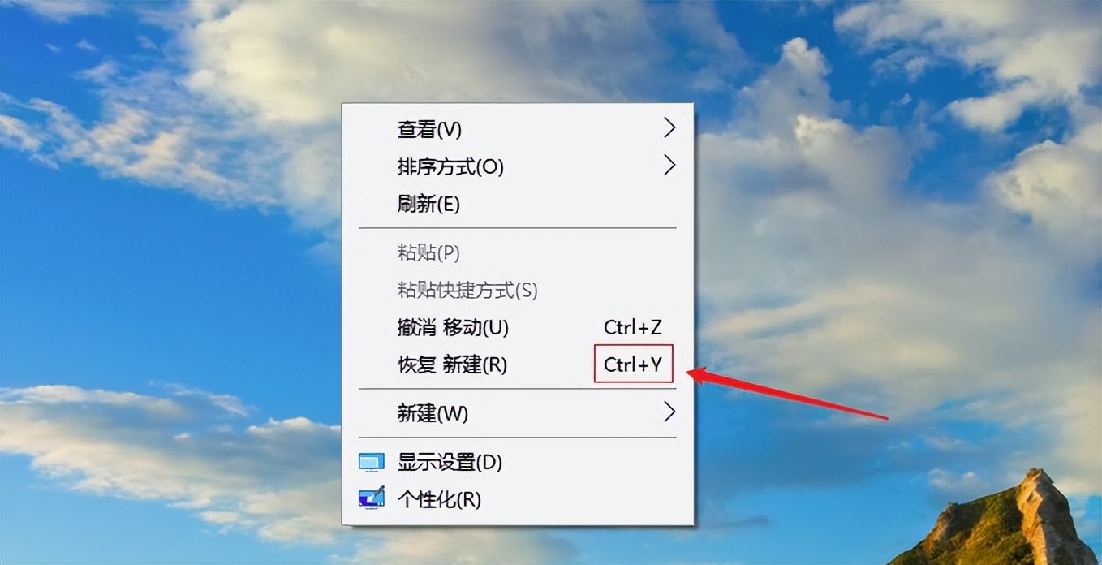Click the rocky mountain peak on the wallpaper
The width and height of the screenshot is (1102, 565).
point(1039,511)
